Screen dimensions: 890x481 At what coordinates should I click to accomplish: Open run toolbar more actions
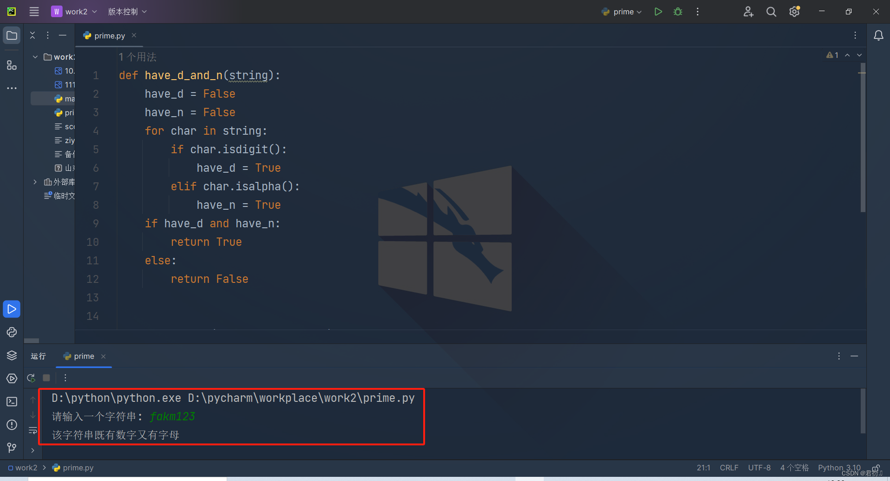(x=65, y=378)
